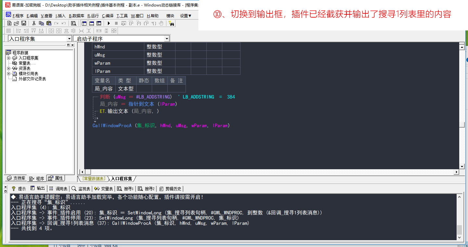Toggle the work panel layout button
This screenshot has height=247, width=468.
click(x=84, y=23)
